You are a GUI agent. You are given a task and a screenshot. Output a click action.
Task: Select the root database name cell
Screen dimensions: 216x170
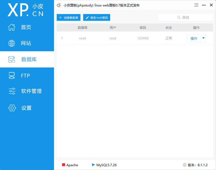tap(83, 38)
